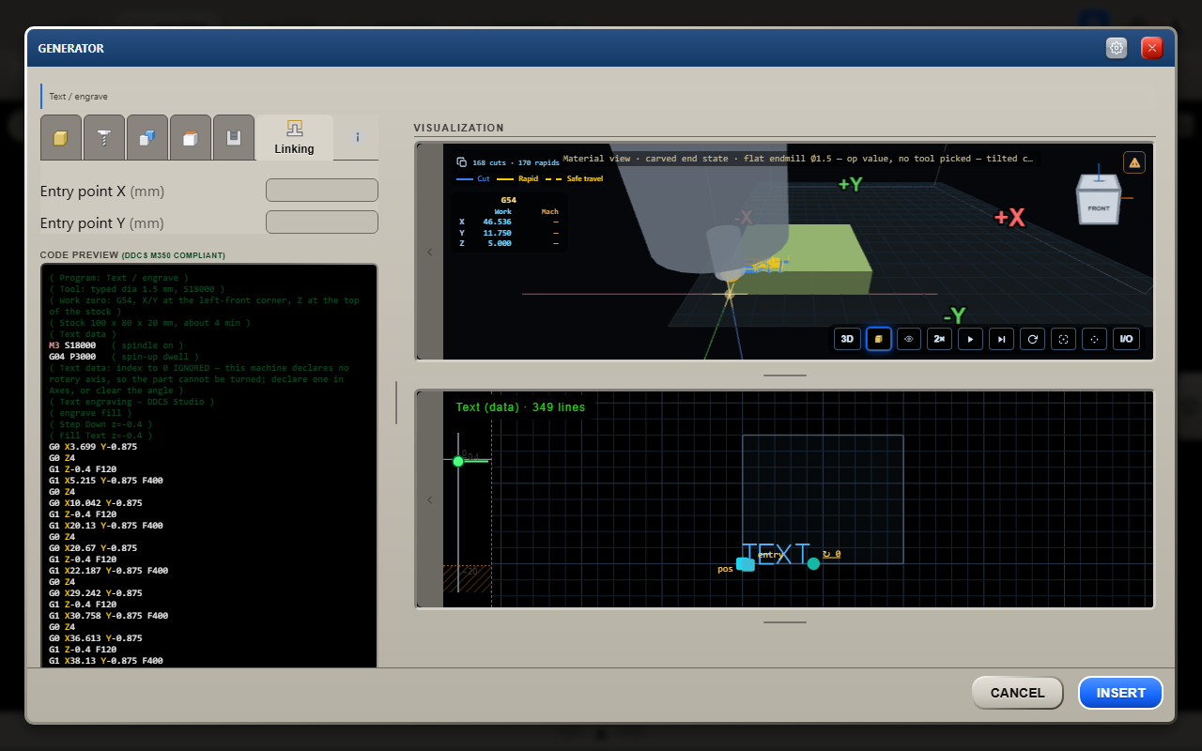Click the teal rotation handle dot
Image resolution: width=1202 pixels, height=751 pixels.
(813, 563)
